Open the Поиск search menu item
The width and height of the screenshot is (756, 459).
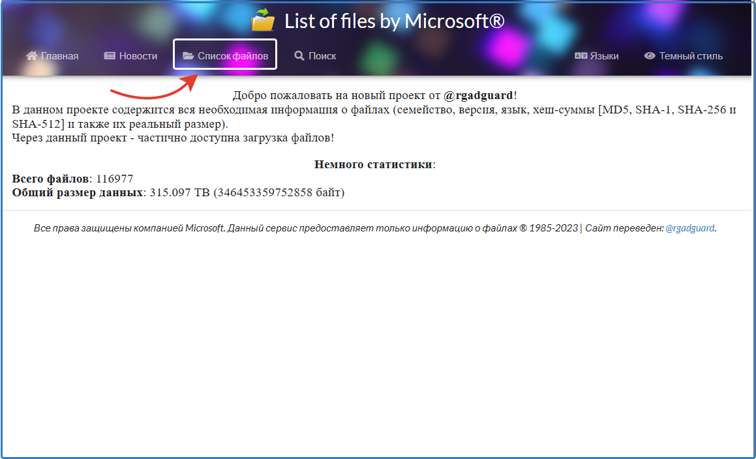point(315,56)
